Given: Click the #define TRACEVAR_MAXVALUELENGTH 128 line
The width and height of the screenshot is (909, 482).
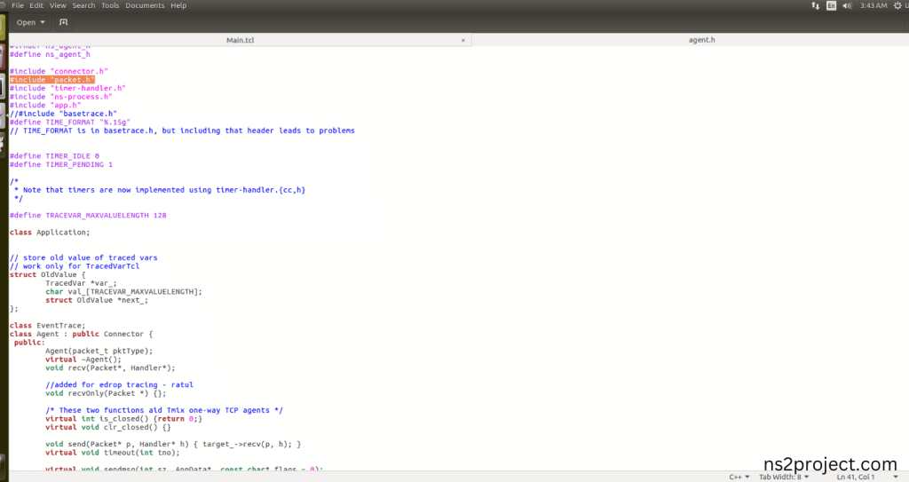Looking at the screenshot, I should coord(88,215).
